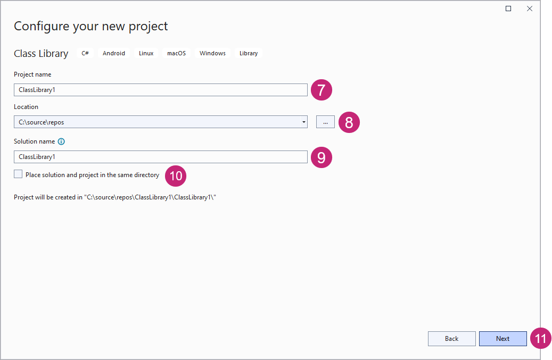Click numbered callout badge 7
The image size is (552, 360).
coord(322,90)
